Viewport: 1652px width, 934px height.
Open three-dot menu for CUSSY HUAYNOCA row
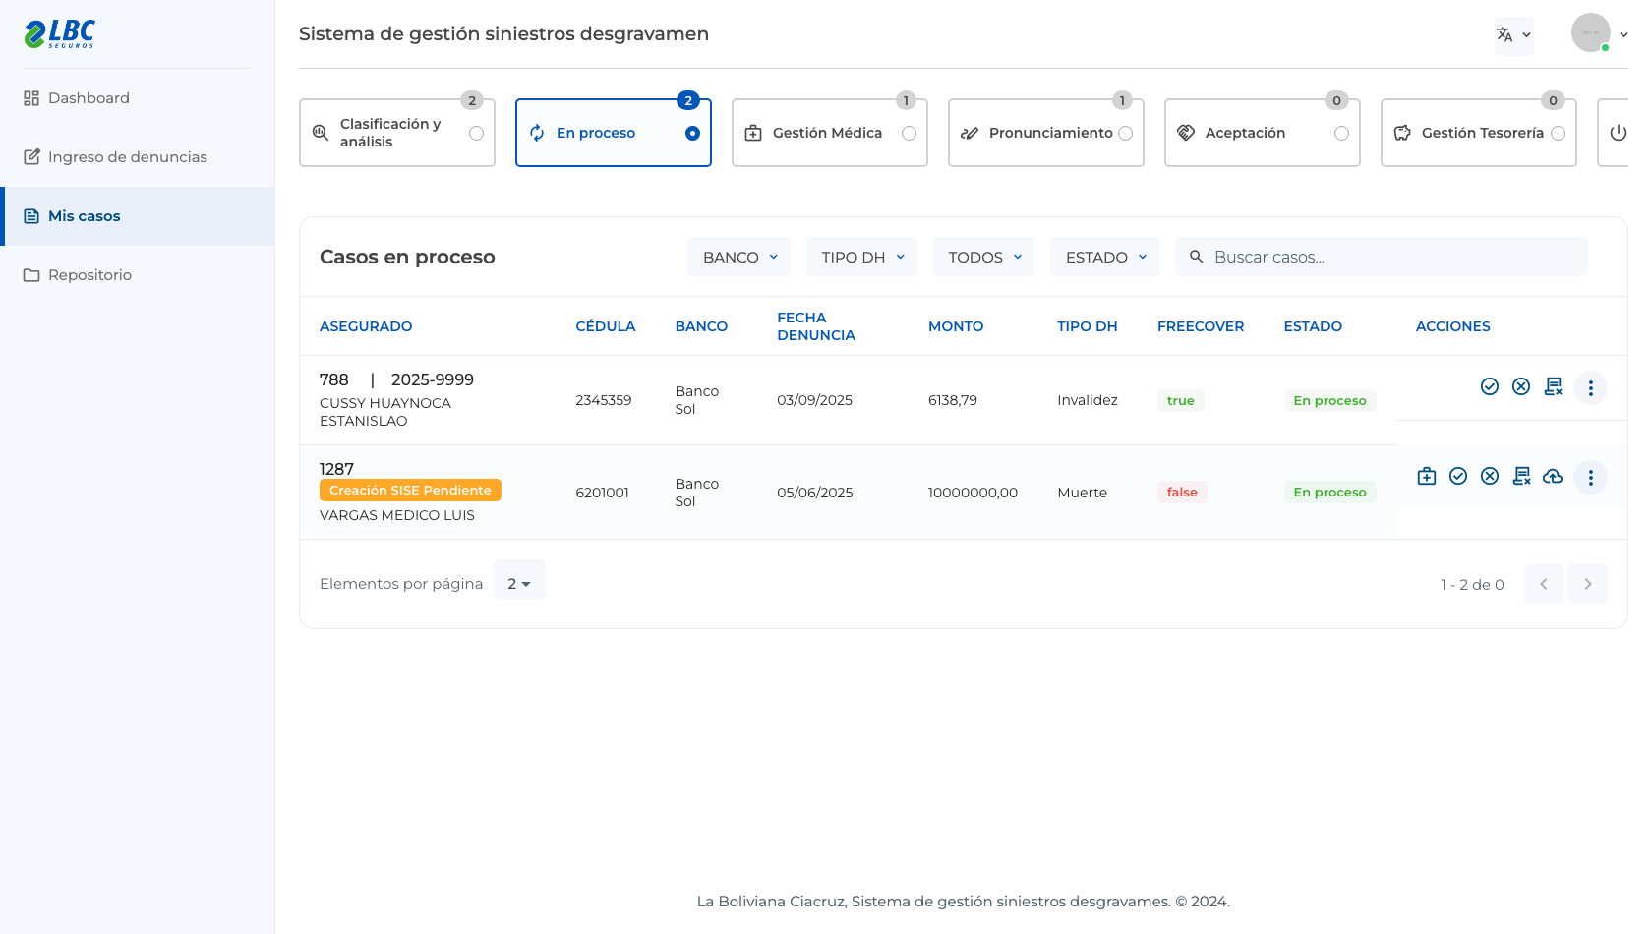tap(1590, 387)
